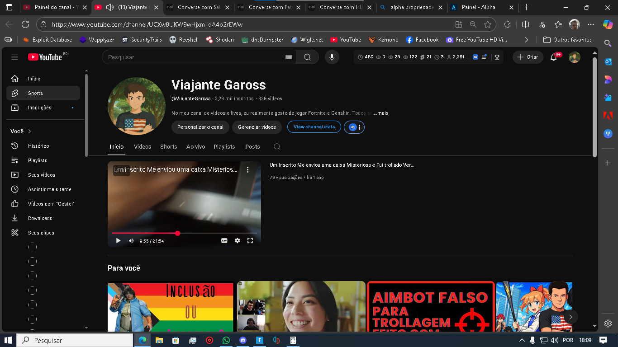Open a new browser tab
Image resolution: width=618 pixels, height=347 pixels.
[526, 7]
